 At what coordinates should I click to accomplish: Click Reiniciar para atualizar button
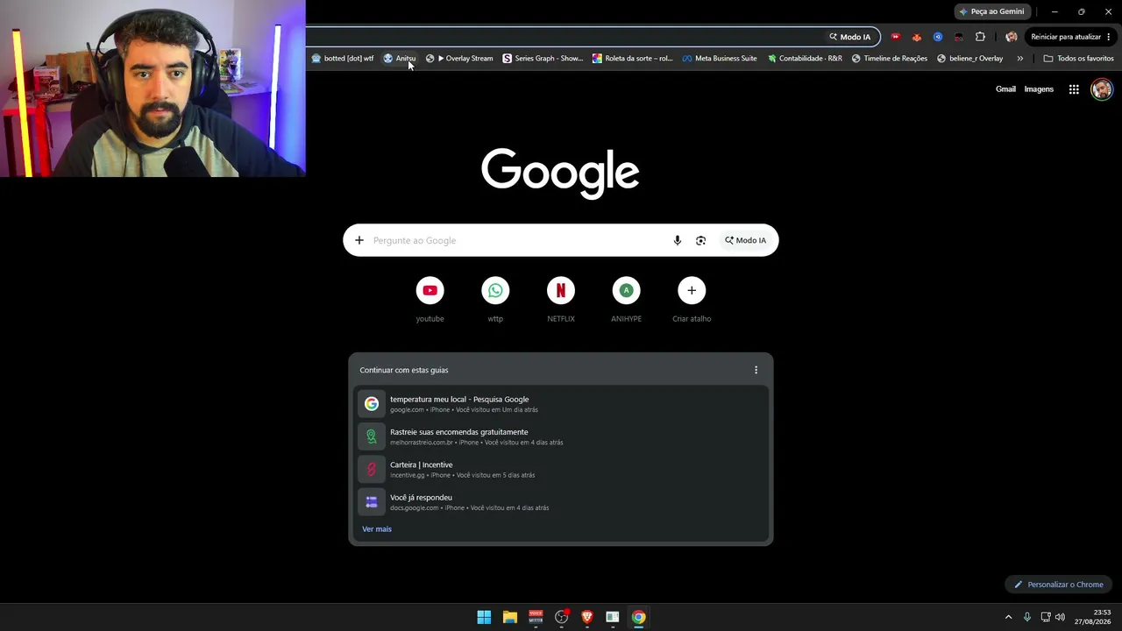(1069, 37)
